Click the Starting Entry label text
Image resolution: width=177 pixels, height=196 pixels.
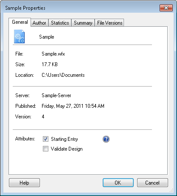65,139
